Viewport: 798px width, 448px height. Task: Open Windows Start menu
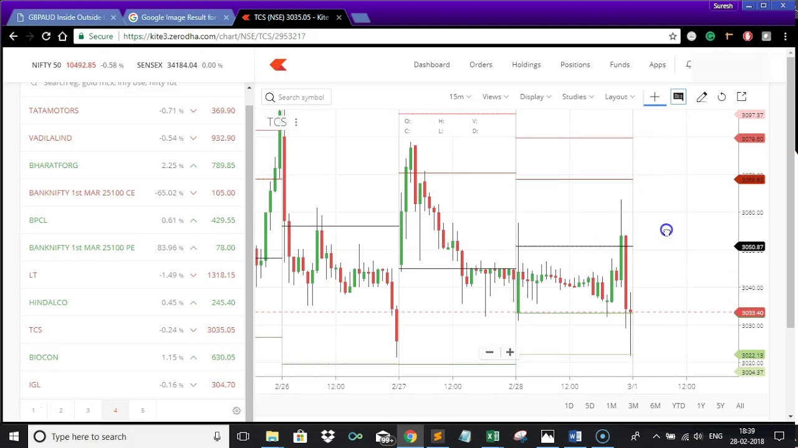14,436
